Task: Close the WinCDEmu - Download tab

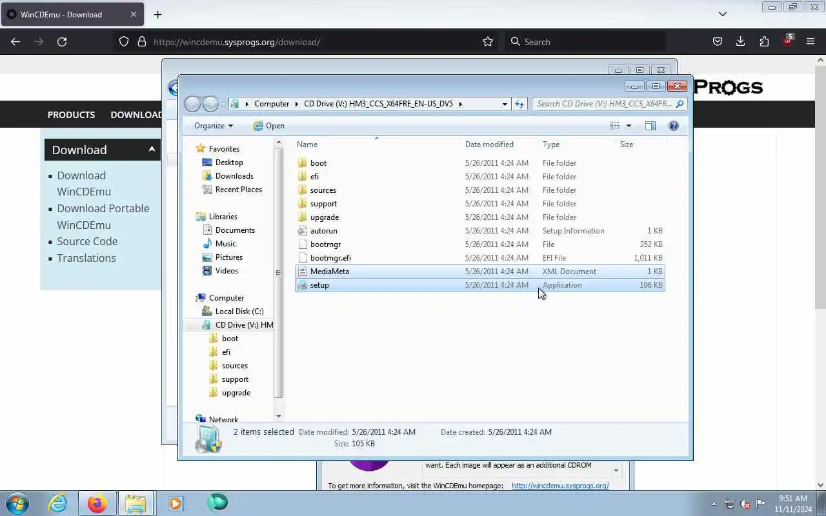Action: click(x=134, y=14)
